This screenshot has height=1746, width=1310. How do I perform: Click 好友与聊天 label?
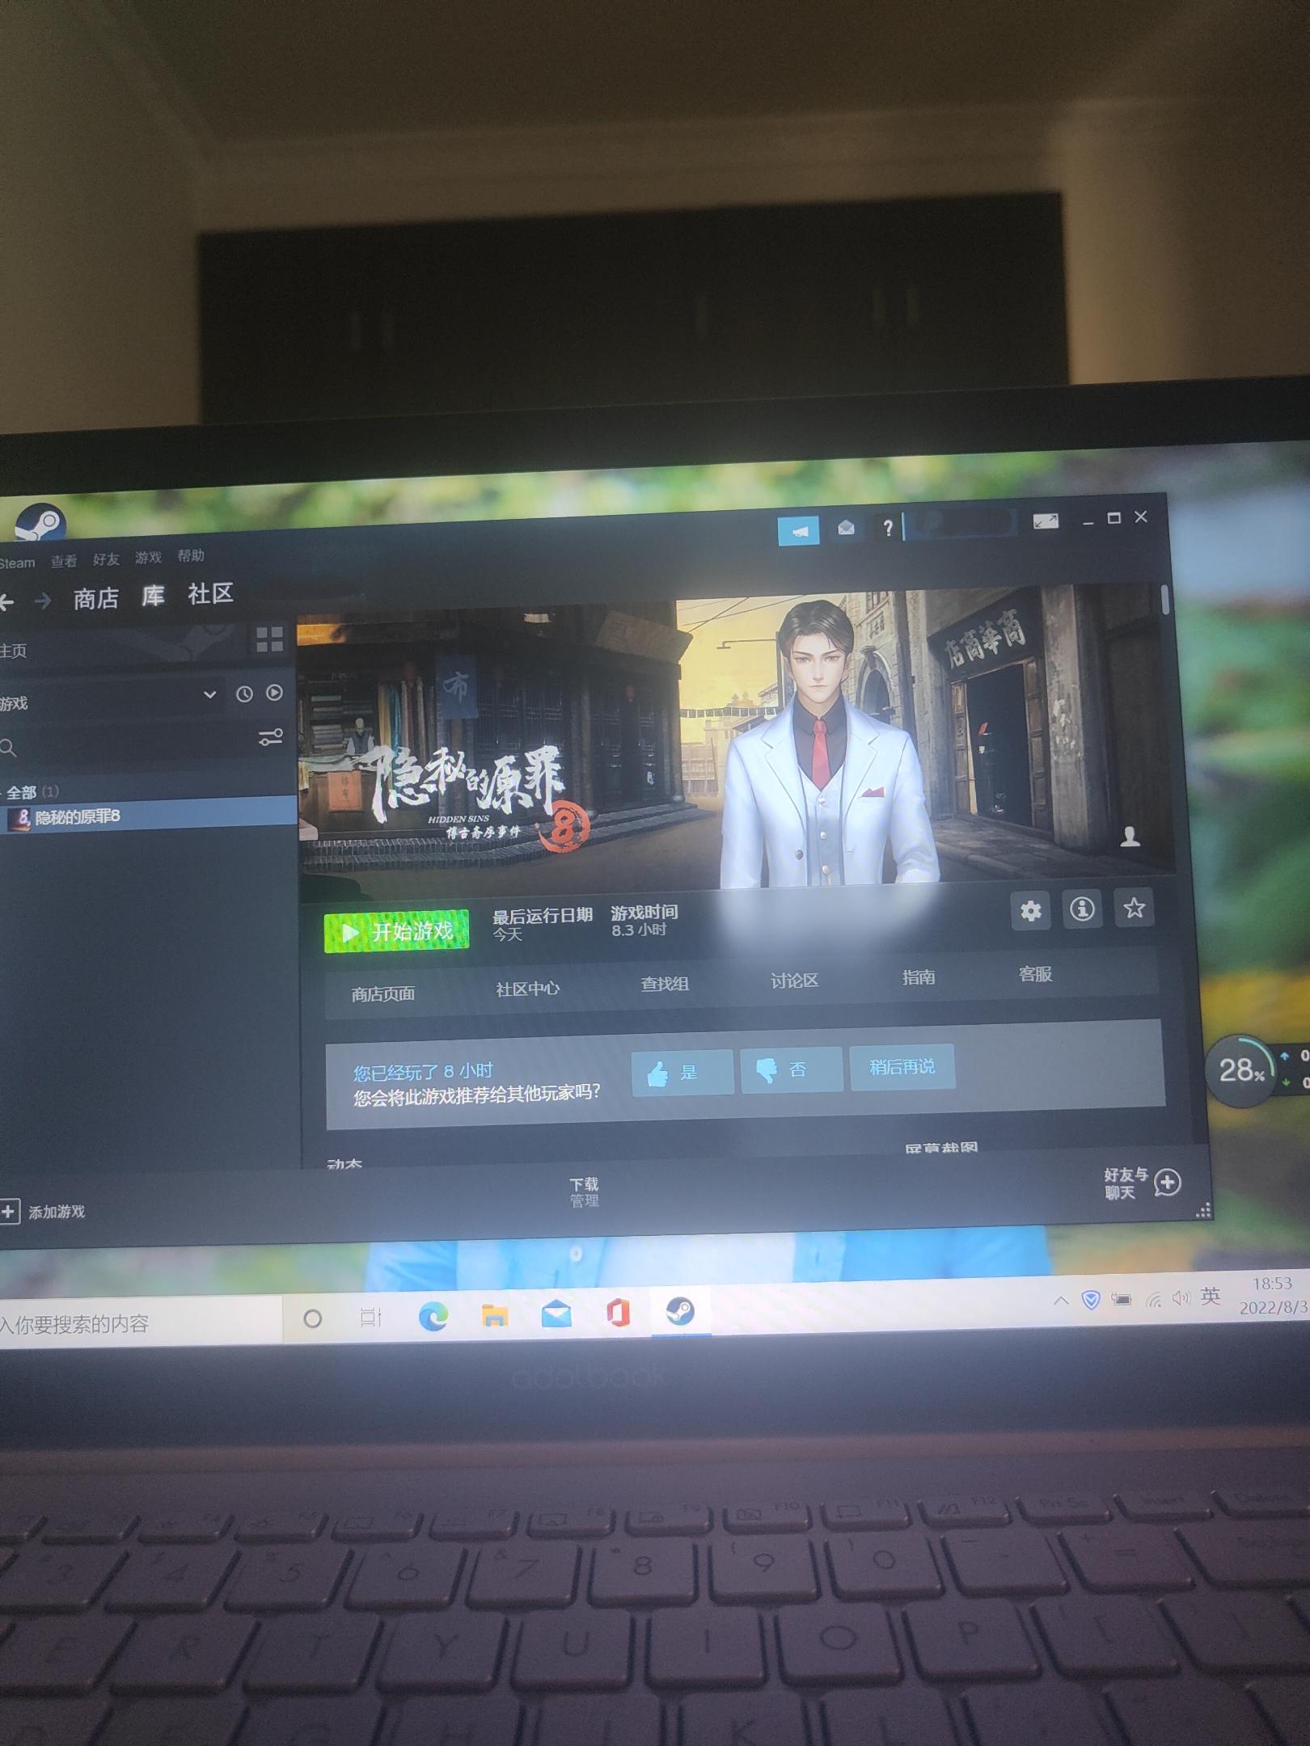pos(1126,1183)
